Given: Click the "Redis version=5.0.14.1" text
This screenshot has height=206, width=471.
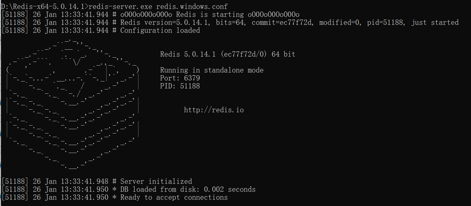Looking at the screenshot, I should click(164, 23).
